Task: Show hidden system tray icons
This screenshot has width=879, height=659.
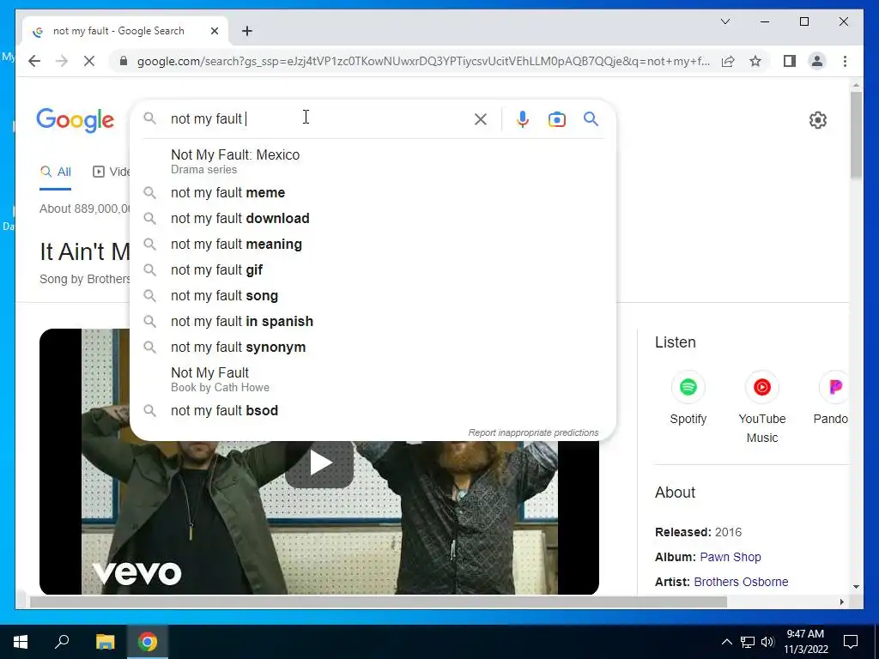Action: (x=726, y=642)
